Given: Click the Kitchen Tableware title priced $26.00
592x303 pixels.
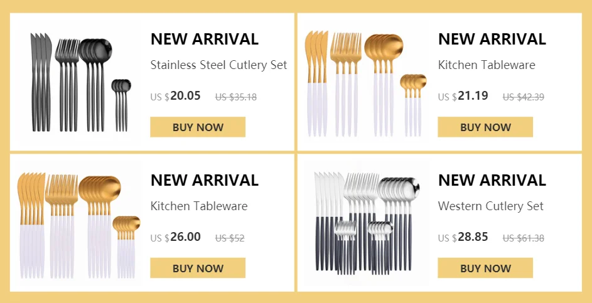Looking at the screenshot, I should [x=199, y=206].
